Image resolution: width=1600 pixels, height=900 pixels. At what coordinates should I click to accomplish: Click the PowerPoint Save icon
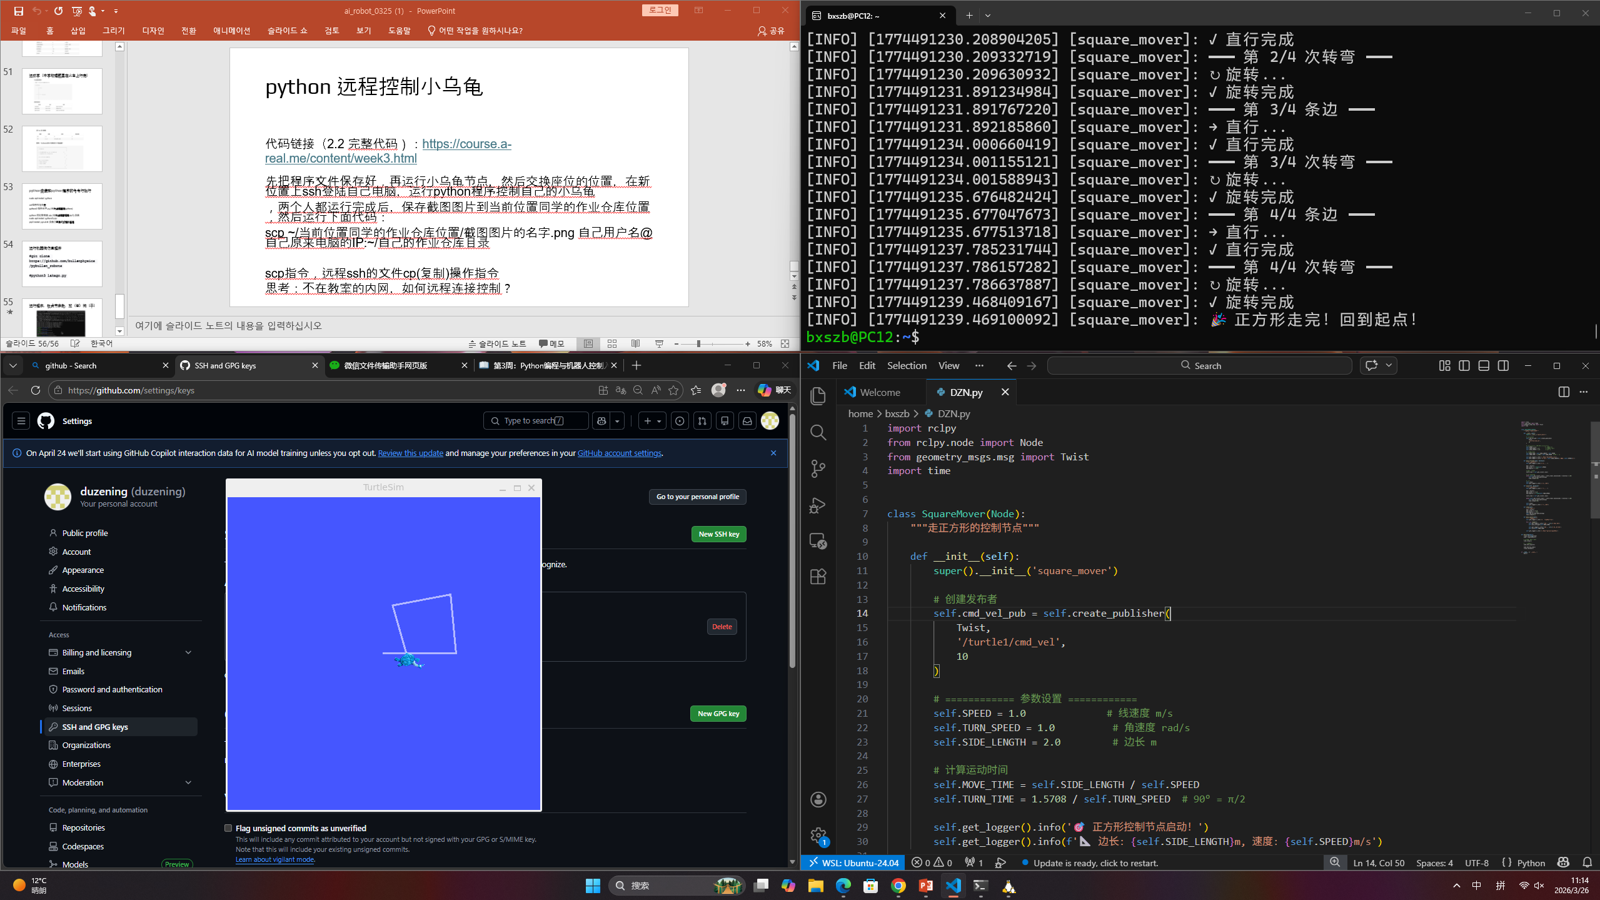pyautogui.click(x=19, y=11)
